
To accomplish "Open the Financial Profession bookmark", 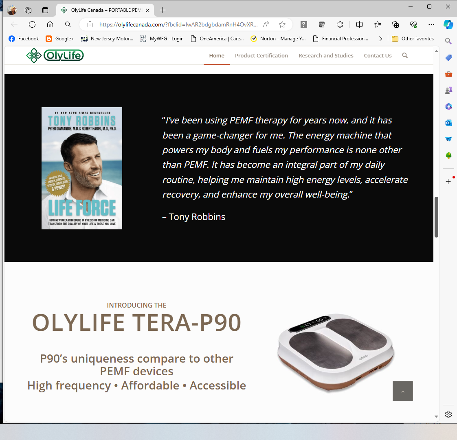I will coord(341,38).
